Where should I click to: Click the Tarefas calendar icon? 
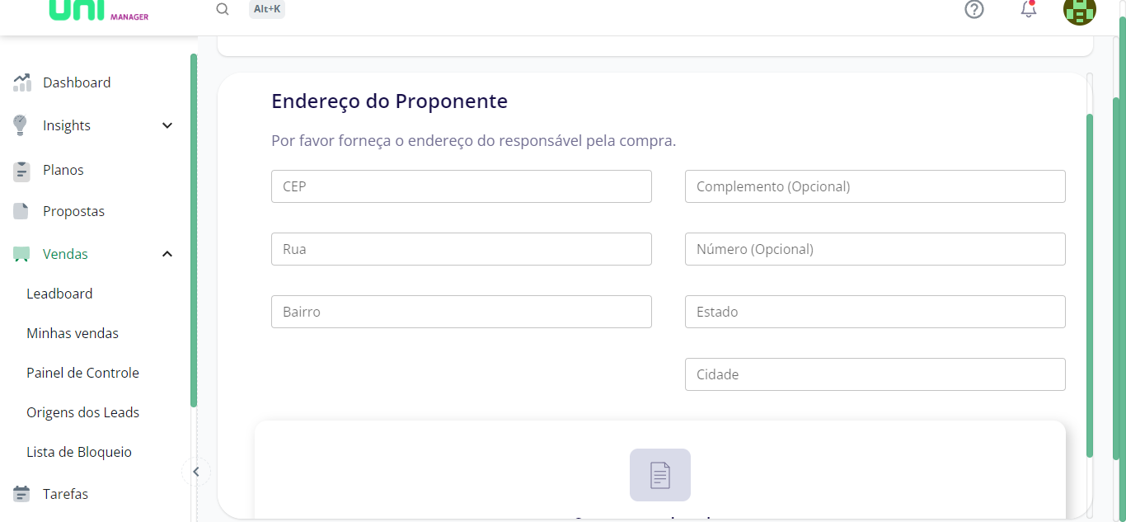[22, 494]
